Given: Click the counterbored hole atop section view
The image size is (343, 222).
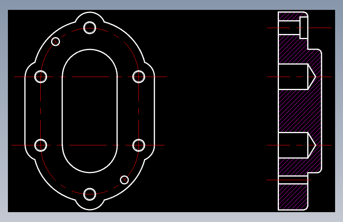Looking at the screenshot, I should (x=293, y=28).
